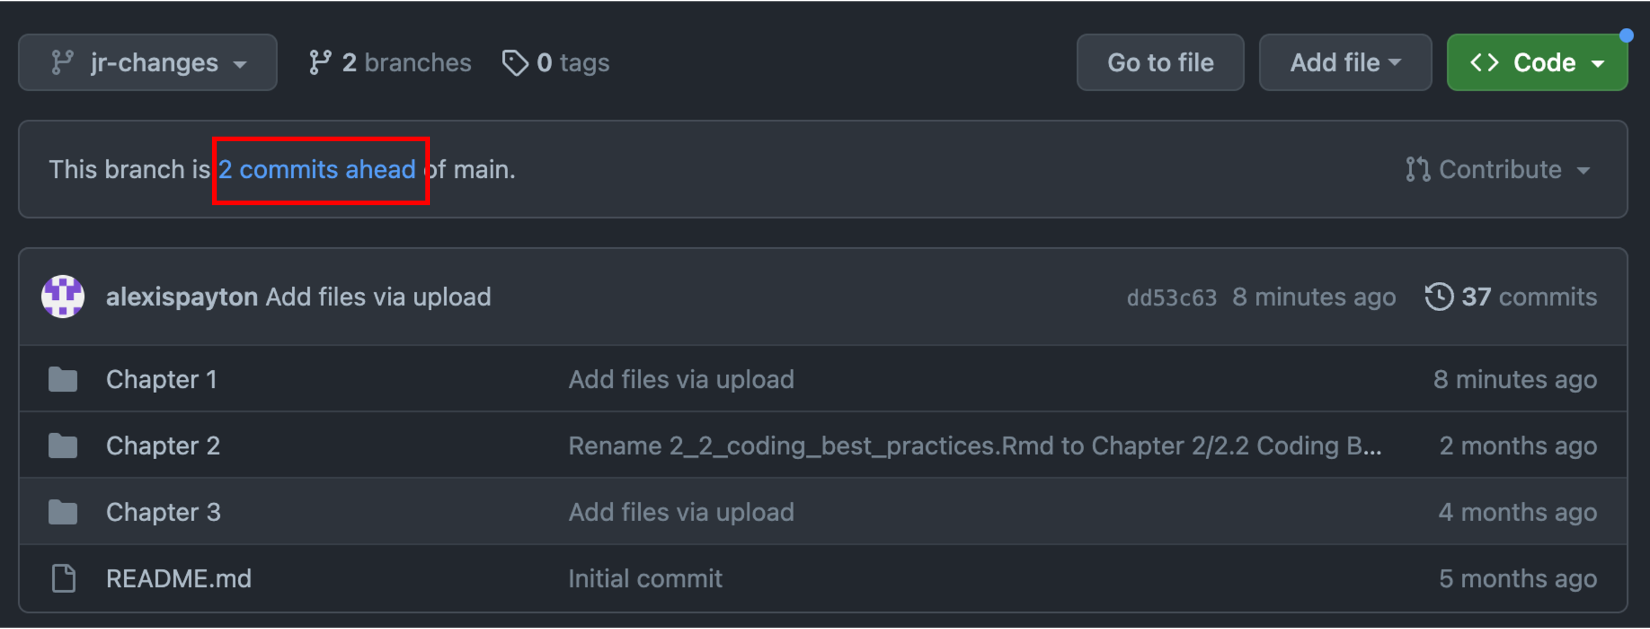1650x629 pixels.
Task: Open the green Code dropdown
Action: [1537, 63]
